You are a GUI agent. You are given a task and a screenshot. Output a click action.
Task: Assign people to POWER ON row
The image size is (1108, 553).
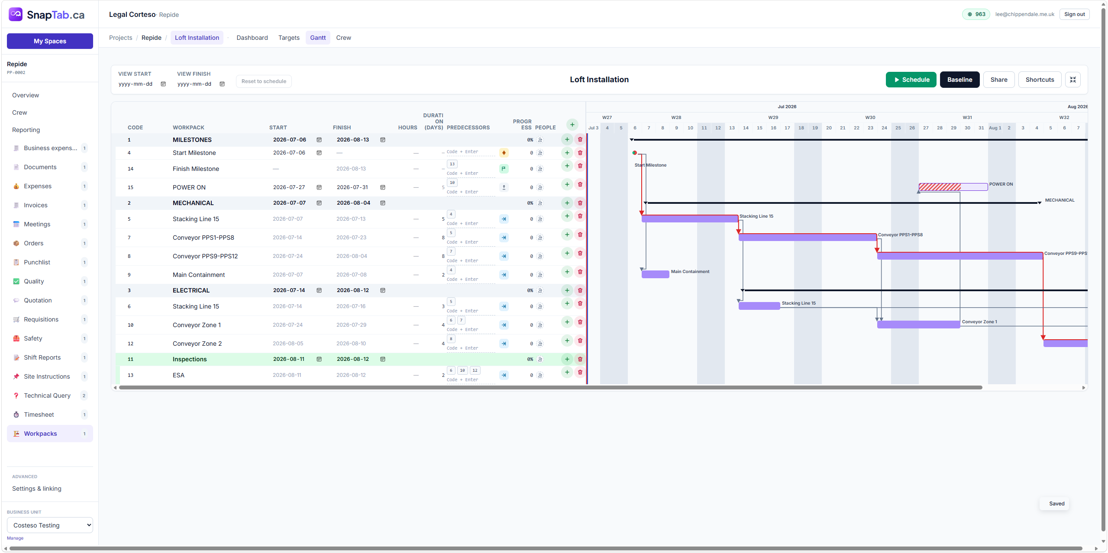540,187
